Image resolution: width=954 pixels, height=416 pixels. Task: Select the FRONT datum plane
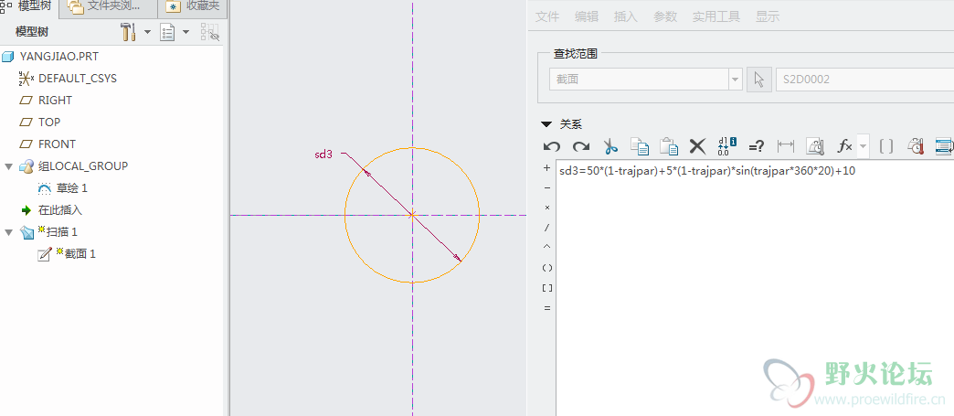click(57, 144)
